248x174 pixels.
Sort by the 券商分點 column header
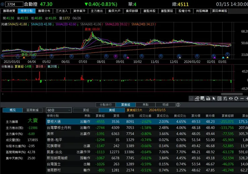53,116
